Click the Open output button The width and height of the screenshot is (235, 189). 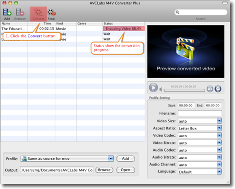click(x=126, y=170)
